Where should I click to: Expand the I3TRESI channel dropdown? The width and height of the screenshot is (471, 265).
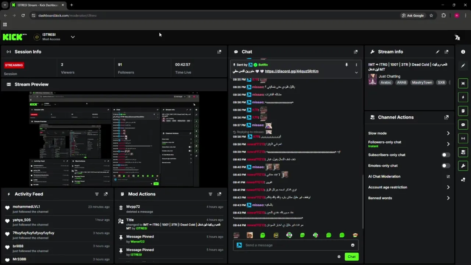pos(72,37)
